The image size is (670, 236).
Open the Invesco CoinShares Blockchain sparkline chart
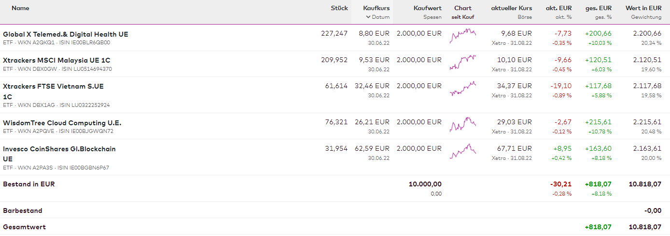point(463,151)
